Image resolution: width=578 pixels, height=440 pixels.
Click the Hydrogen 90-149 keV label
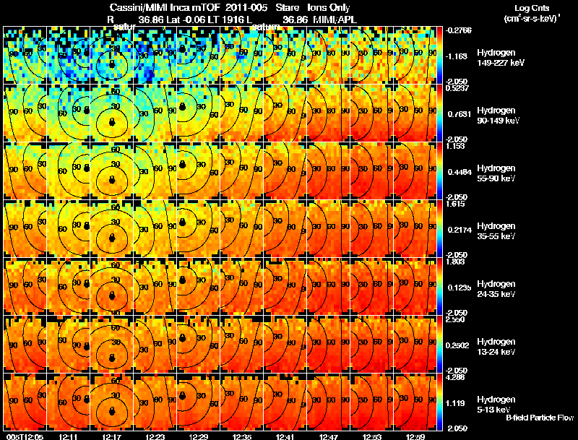498,116
